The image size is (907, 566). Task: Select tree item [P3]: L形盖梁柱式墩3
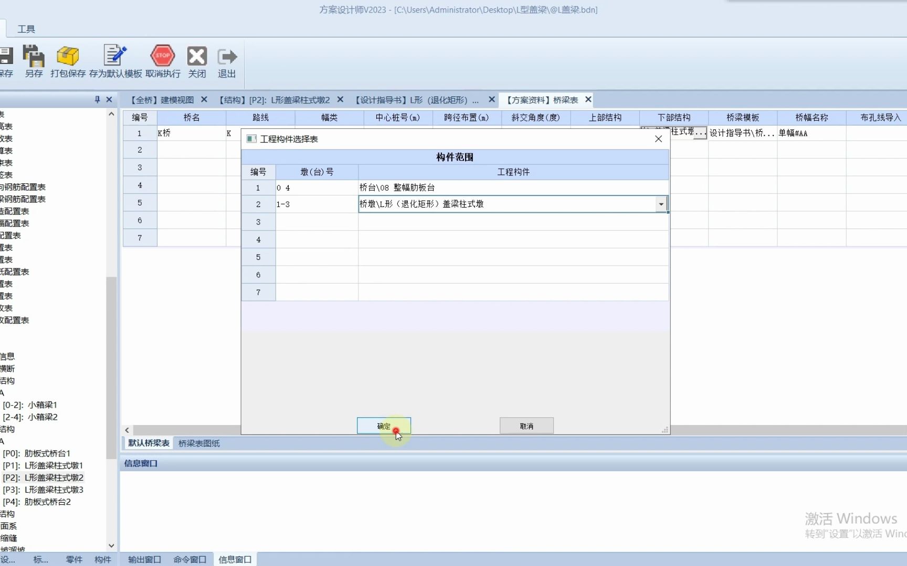43,489
